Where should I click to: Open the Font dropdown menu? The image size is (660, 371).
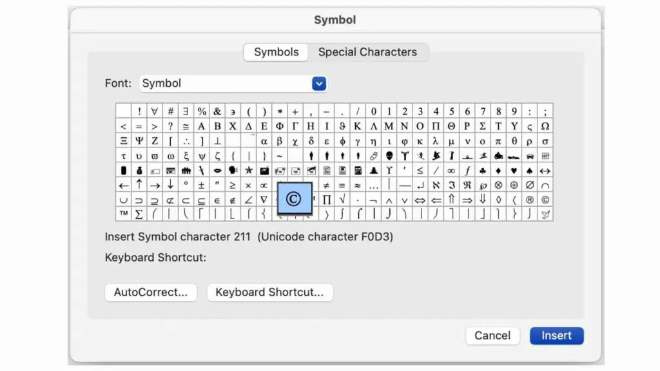[318, 83]
